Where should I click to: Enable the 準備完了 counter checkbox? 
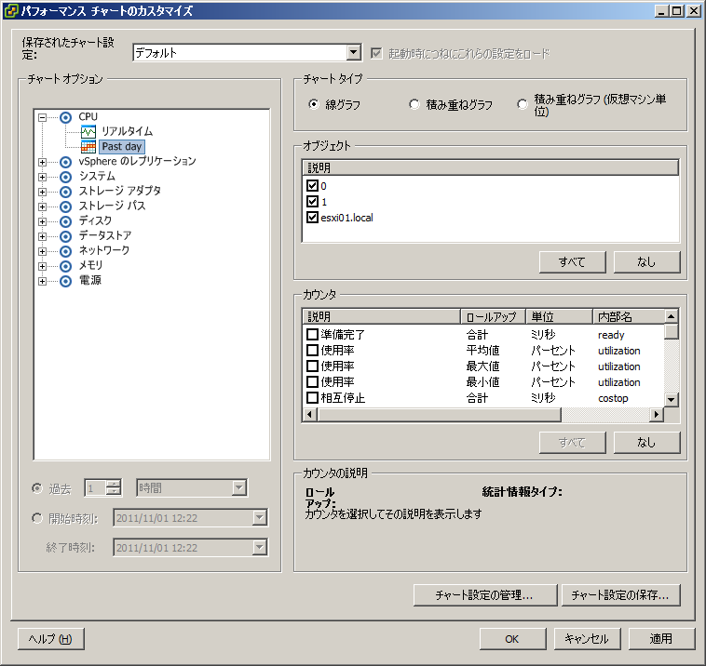pyautogui.click(x=313, y=335)
